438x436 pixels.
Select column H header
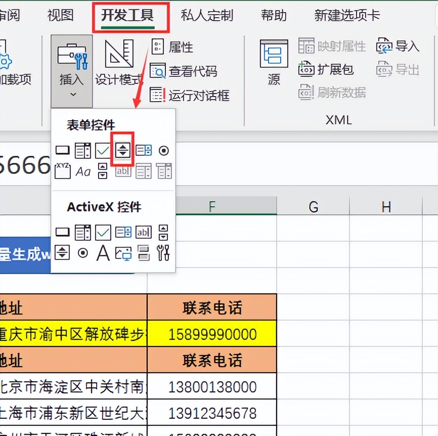pyautogui.click(x=386, y=206)
